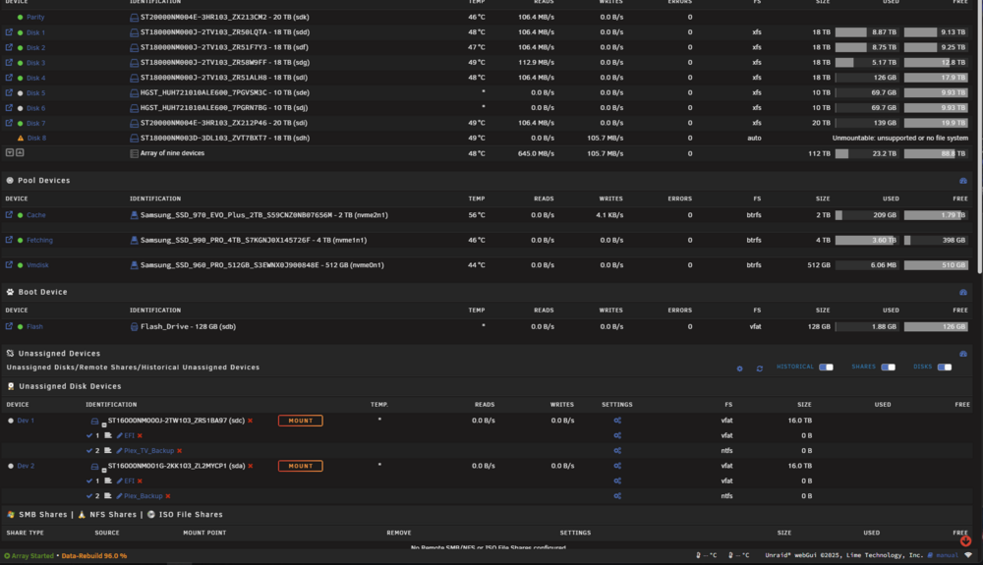Screen dimensions: 983x565
Task: Toggle the Shares switch
Action: tap(888, 367)
